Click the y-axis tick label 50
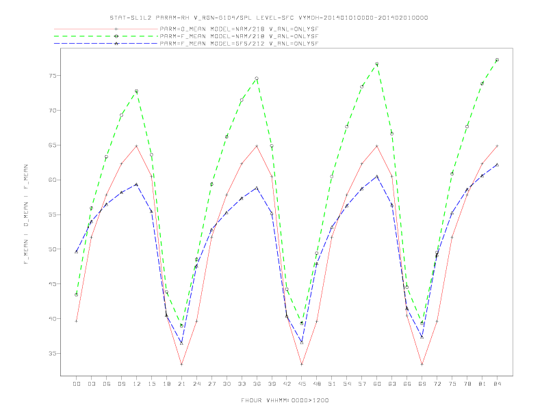Screen dimensions: 542x418 pos(53,249)
